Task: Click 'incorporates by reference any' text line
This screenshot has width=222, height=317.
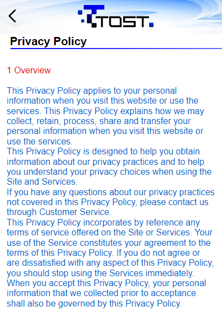Action: click(141, 222)
